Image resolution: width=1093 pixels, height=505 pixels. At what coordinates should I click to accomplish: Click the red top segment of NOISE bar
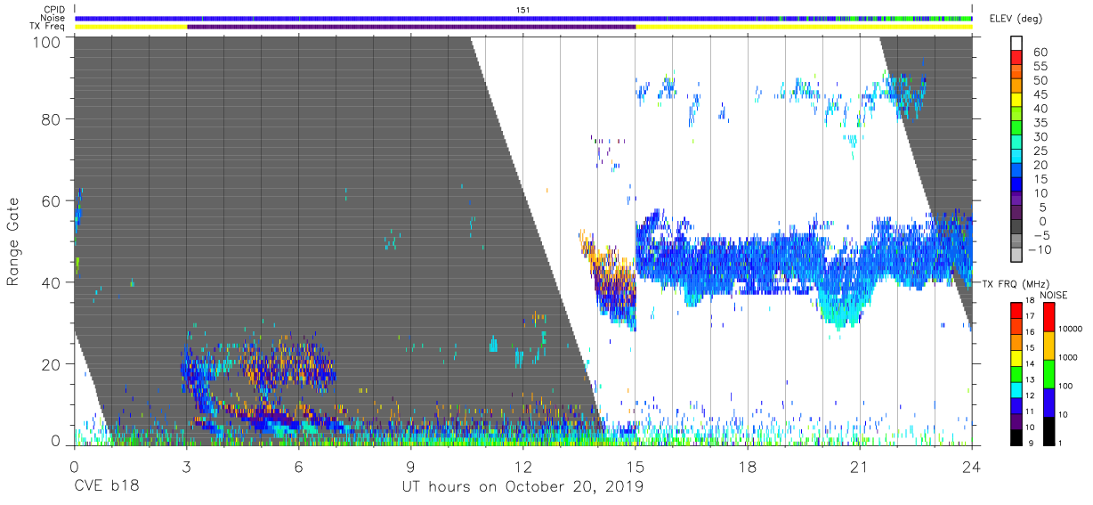[x=1048, y=318]
